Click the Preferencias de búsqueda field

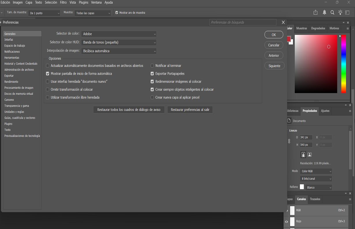tap(243, 22)
